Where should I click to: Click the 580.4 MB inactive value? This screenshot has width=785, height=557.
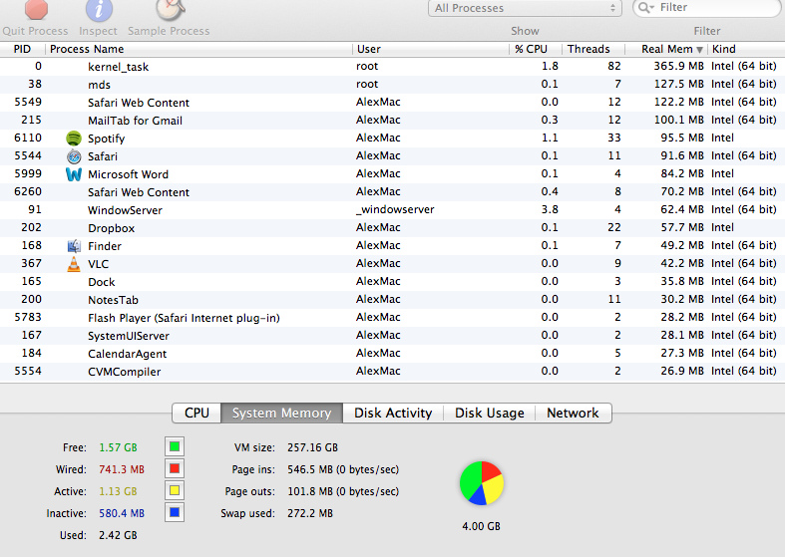[122, 513]
